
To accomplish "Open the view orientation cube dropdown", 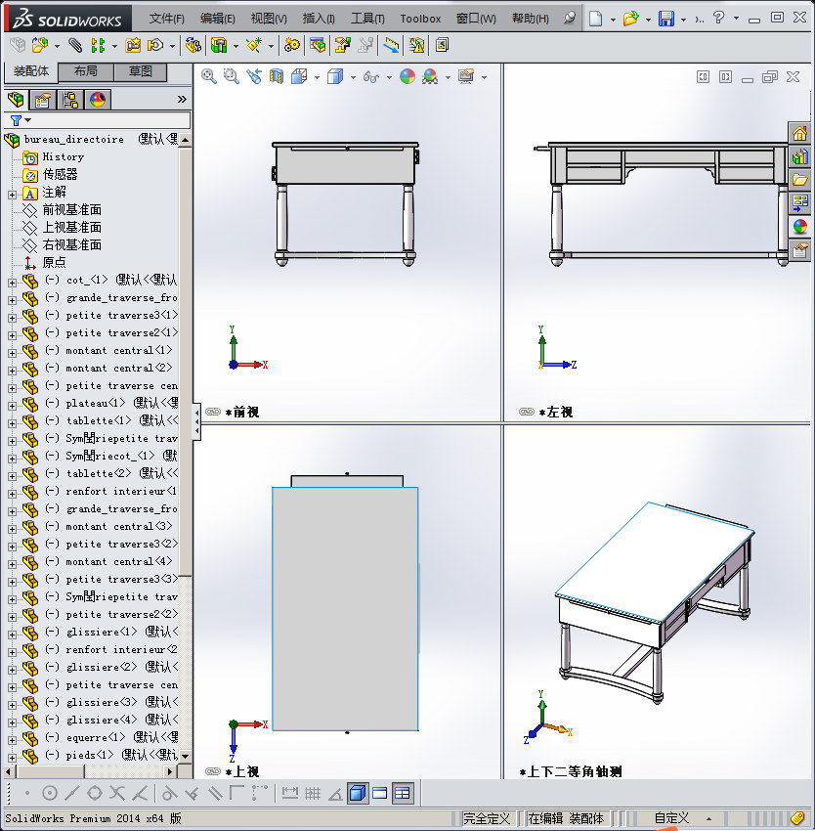I will tap(315, 76).
